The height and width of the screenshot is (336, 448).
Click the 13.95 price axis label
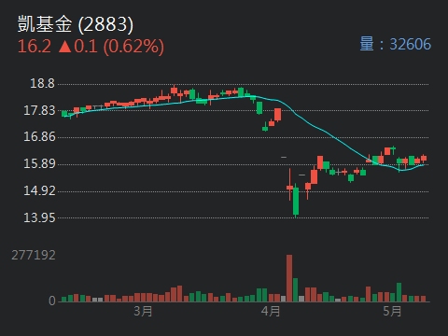point(39,217)
